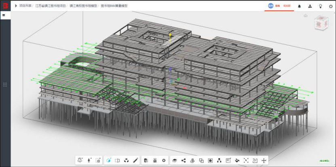This screenshot has height=167, width=336.
Task: Click the red horizontal axis gizmo handle
Action: [x=184, y=88]
